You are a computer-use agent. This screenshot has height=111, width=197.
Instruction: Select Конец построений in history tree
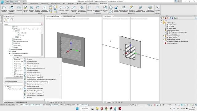[x=172, y=43]
